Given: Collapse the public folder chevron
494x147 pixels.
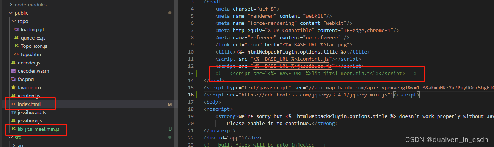Looking at the screenshot, I should click(x=10, y=13).
